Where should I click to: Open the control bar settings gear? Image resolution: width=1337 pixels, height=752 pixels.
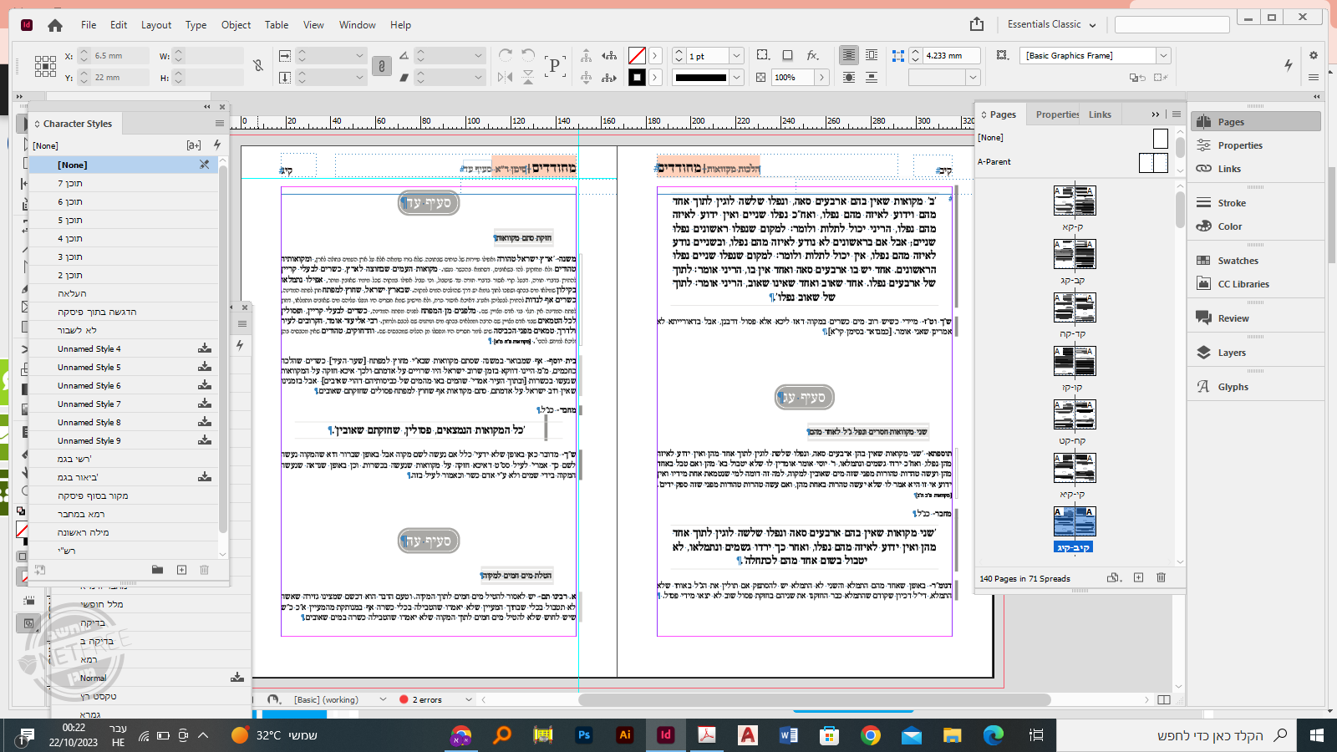click(x=1314, y=55)
